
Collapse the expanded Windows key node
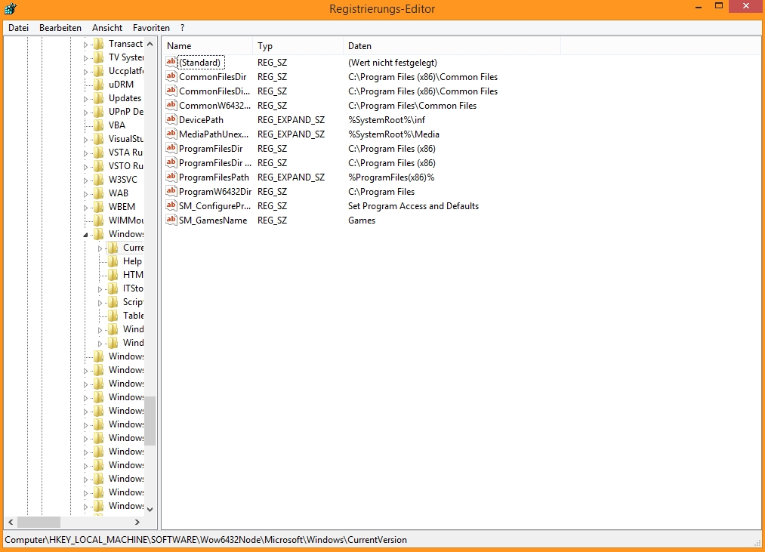pos(85,235)
